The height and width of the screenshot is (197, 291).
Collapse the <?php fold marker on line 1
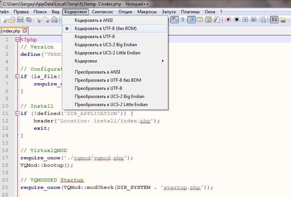(x=17, y=39)
